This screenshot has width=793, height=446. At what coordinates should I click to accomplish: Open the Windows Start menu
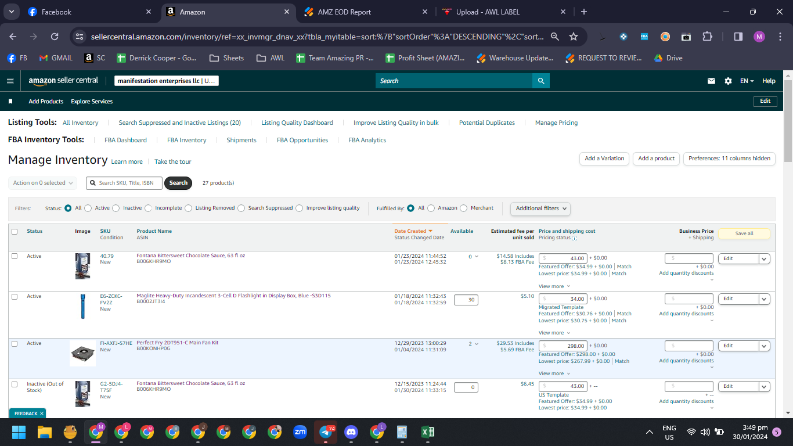click(x=19, y=432)
